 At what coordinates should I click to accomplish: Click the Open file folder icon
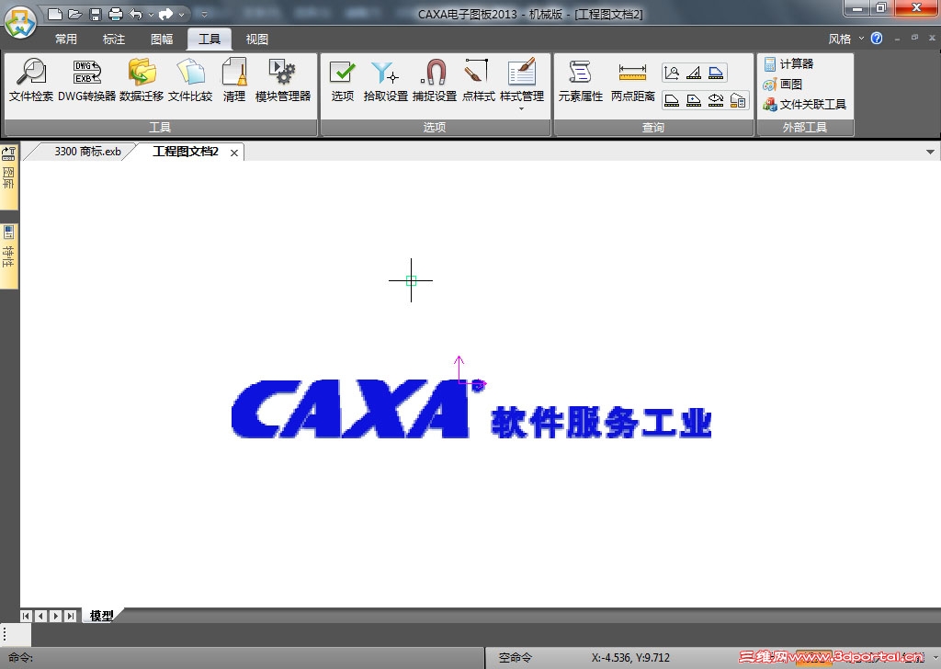coord(75,14)
